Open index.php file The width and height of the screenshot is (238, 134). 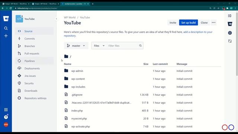[x=77, y=111]
